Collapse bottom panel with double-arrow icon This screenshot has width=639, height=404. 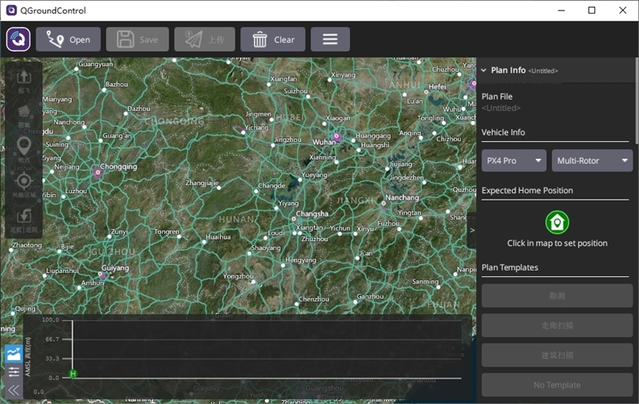coord(14,390)
